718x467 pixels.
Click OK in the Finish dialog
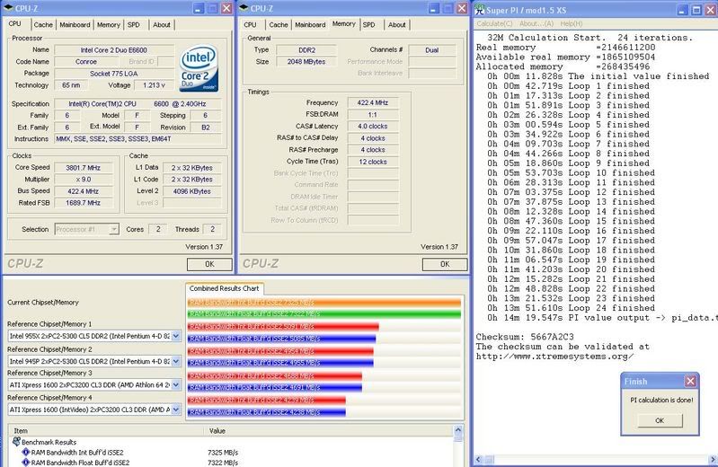tap(660, 420)
